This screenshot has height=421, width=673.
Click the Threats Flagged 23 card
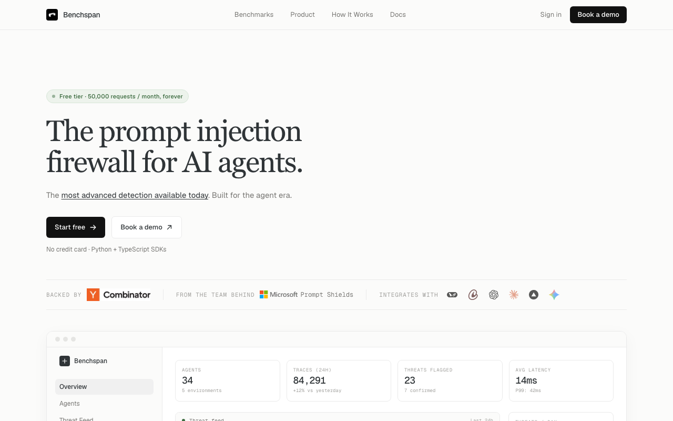tap(450, 380)
